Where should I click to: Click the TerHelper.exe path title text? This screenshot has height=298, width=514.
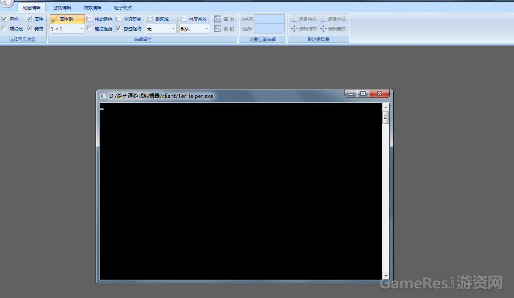161,96
